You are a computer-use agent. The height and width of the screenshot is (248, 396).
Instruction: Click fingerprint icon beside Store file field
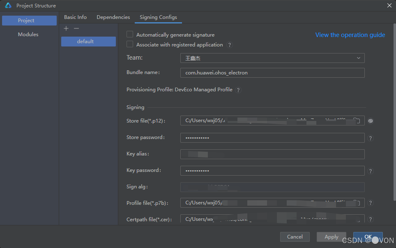[371, 121]
